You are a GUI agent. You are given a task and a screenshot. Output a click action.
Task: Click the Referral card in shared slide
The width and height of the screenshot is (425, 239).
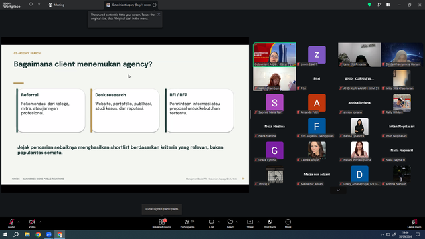[x=50, y=111]
